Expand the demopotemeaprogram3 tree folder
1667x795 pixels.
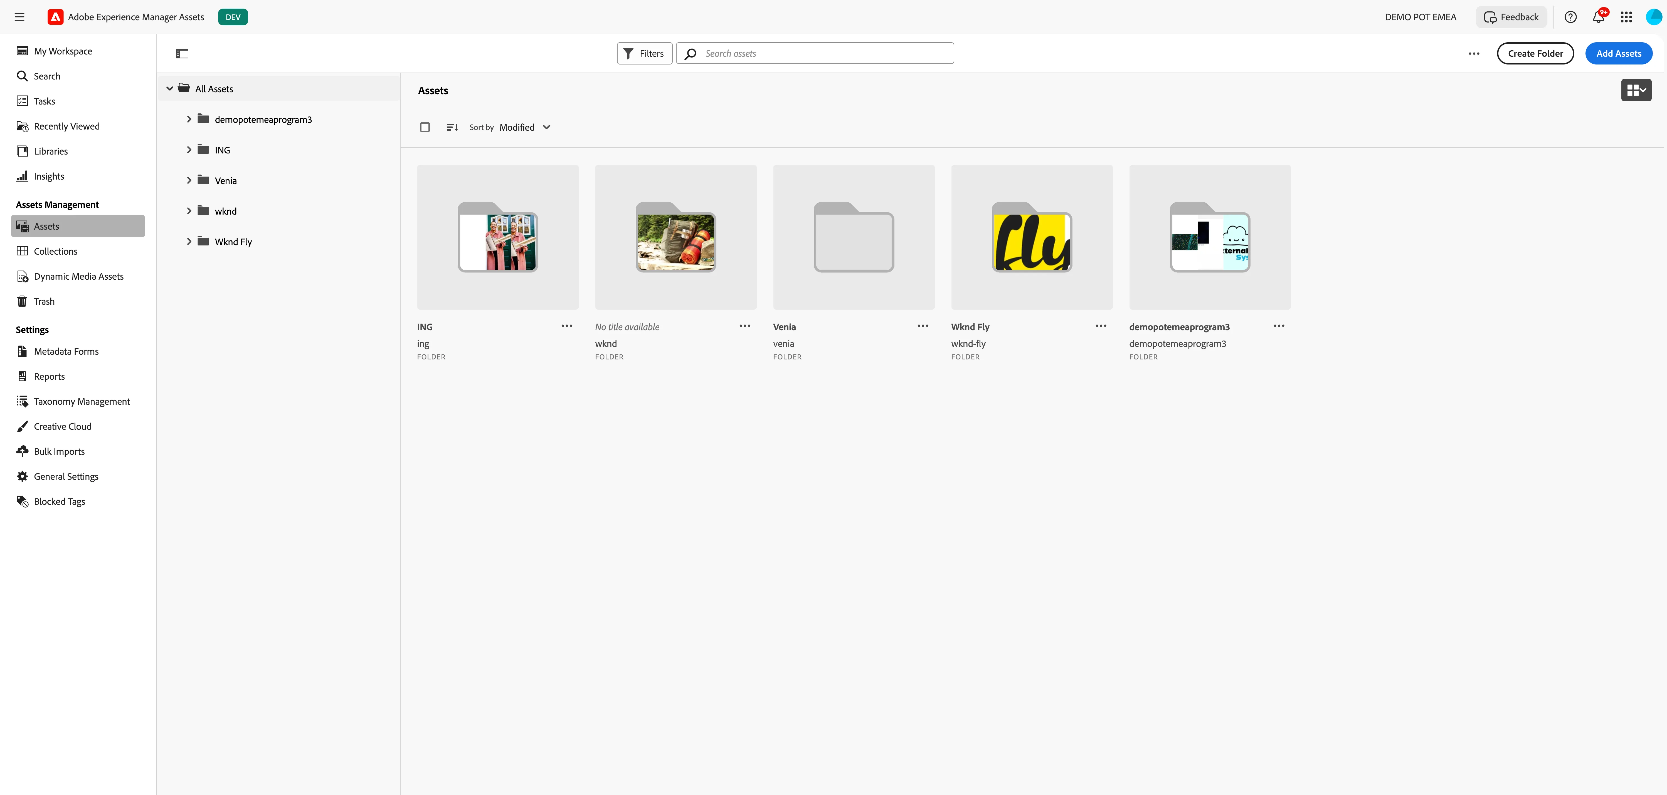click(x=189, y=119)
